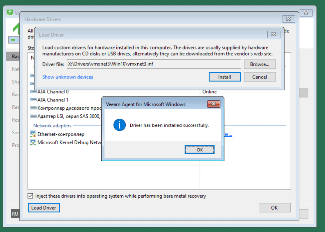Click the Install button in Load Driver
The image size is (325, 232).
(224, 77)
